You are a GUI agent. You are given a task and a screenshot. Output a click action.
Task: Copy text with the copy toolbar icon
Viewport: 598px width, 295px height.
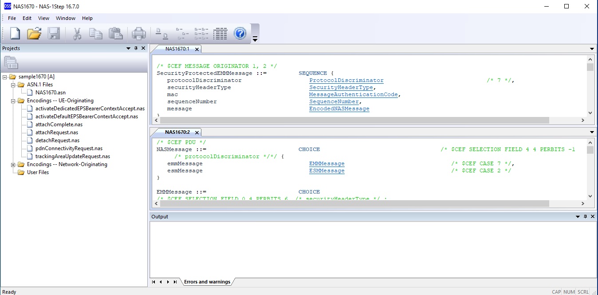96,34
